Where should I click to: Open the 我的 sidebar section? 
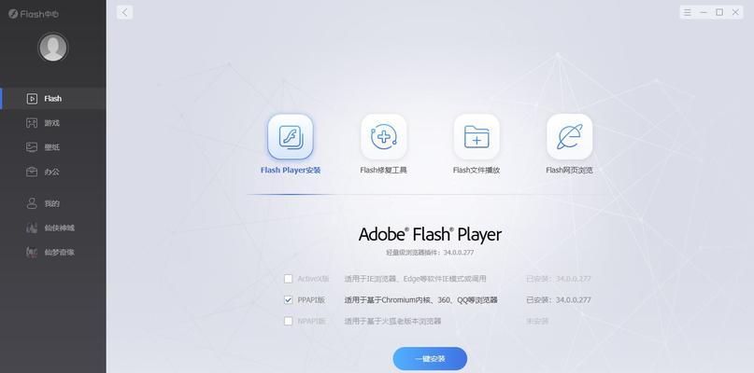click(x=53, y=203)
